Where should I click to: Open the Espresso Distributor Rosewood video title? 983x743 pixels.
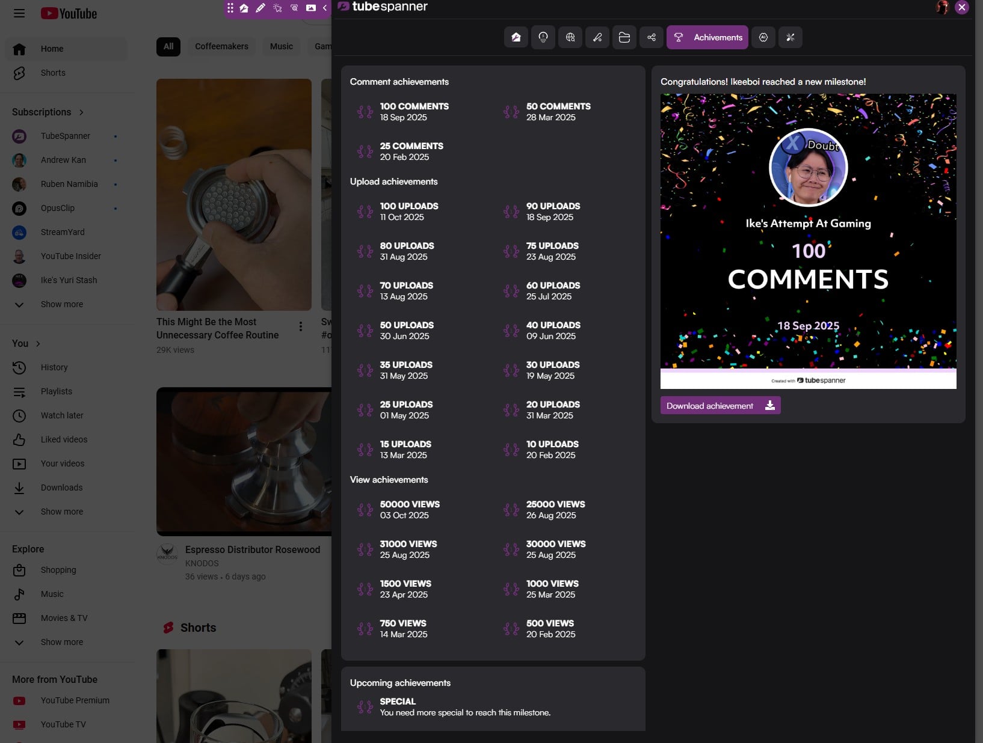253,549
